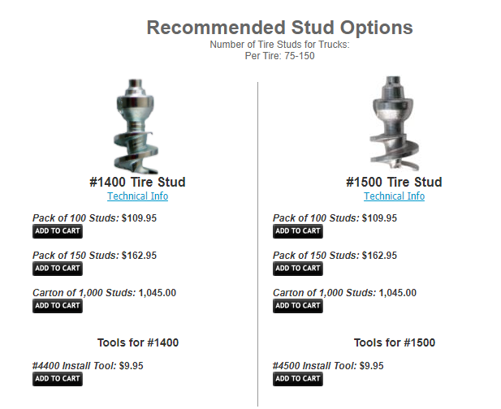Click the #1400 Tire Stud title
This screenshot has height=409, width=501.
[137, 182]
